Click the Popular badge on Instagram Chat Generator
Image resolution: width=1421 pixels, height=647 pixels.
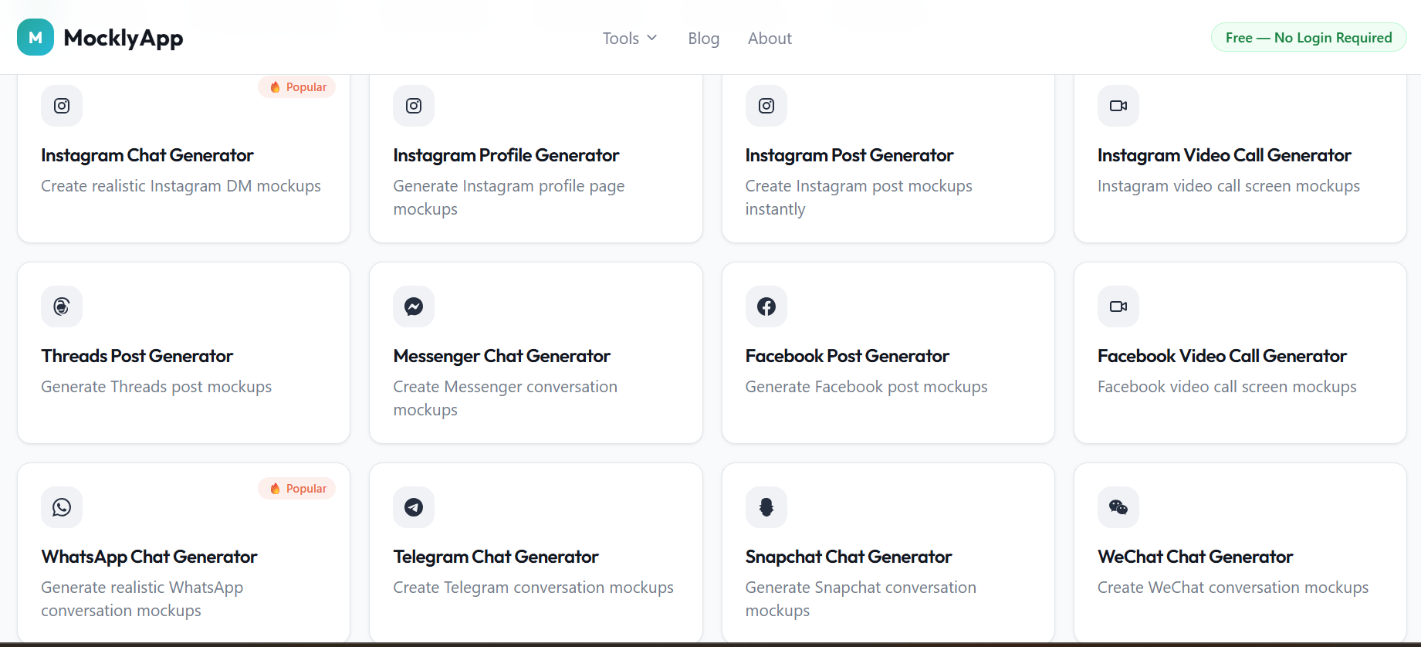[296, 86]
